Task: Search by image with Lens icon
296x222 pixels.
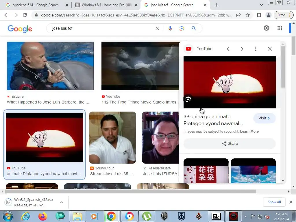Action: click(182, 28)
